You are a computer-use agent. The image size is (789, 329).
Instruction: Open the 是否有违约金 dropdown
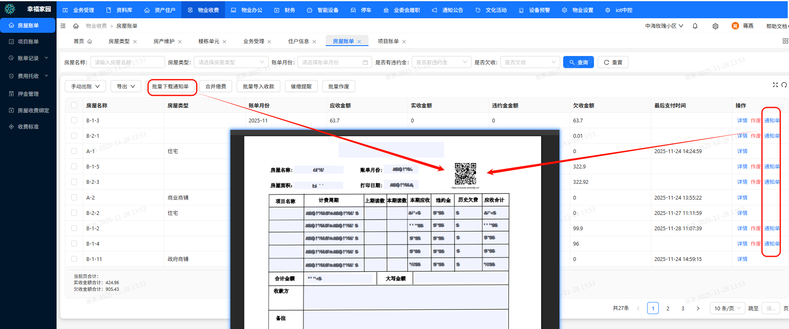[x=441, y=62]
